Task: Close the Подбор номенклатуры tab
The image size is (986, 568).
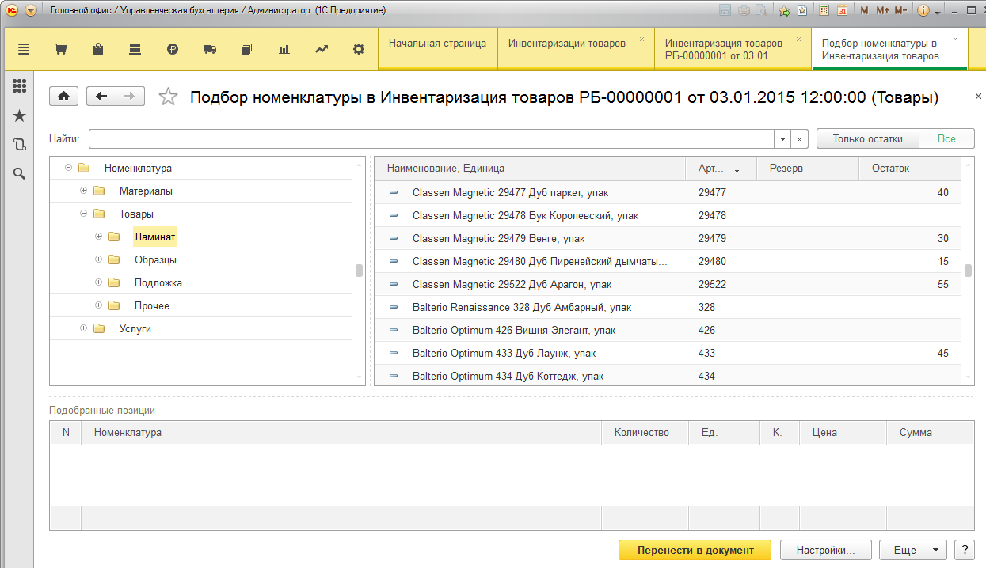Action: click(x=956, y=39)
